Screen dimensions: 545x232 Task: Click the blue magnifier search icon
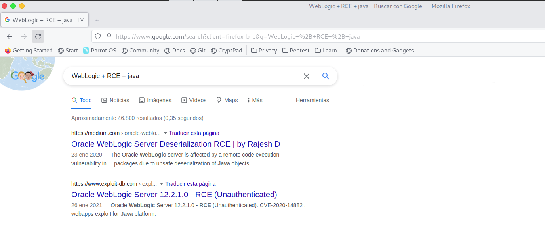tap(326, 76)
